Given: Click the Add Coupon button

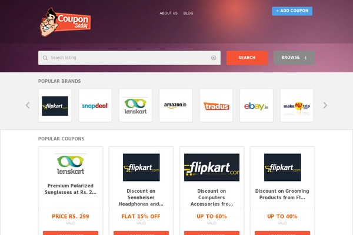Looking at the screenshot, I should tap(292, 11).
